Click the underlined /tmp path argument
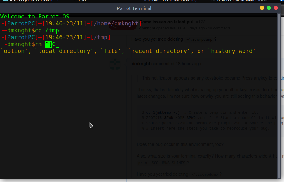 pyautogui.click(x=52, y=30)
